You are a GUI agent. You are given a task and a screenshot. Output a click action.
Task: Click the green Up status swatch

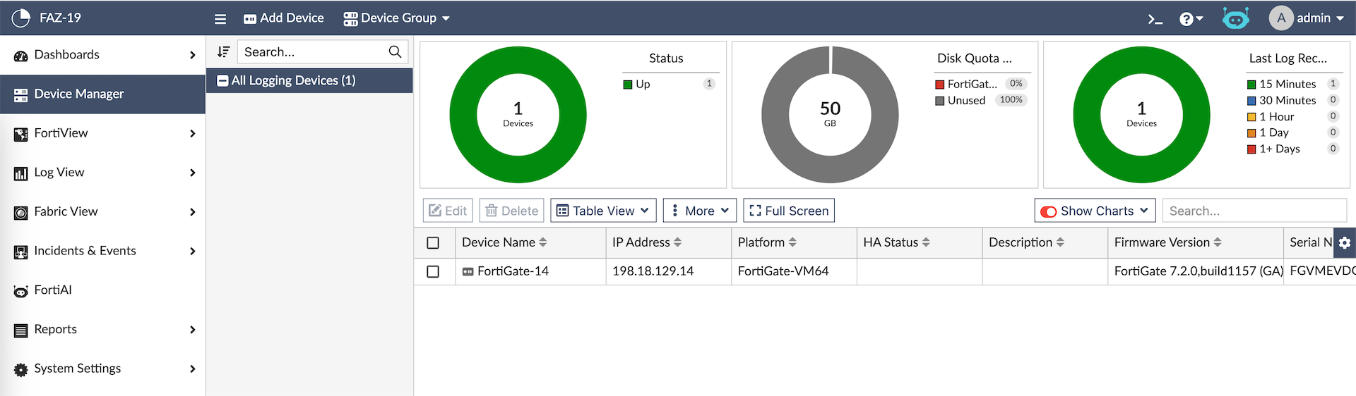coord(627,85)
